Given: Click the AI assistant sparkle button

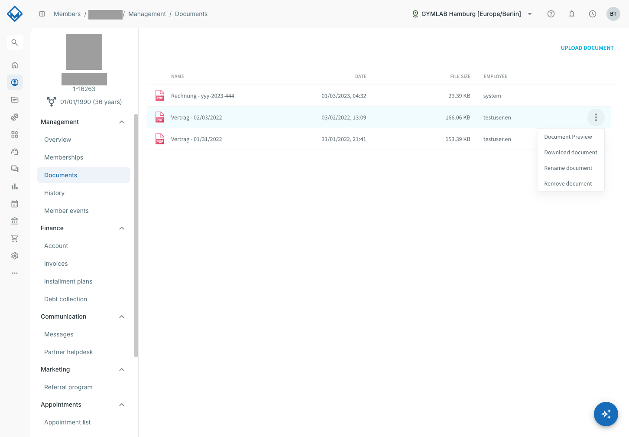Looking at the screenshot, I should tap(606, 414).
